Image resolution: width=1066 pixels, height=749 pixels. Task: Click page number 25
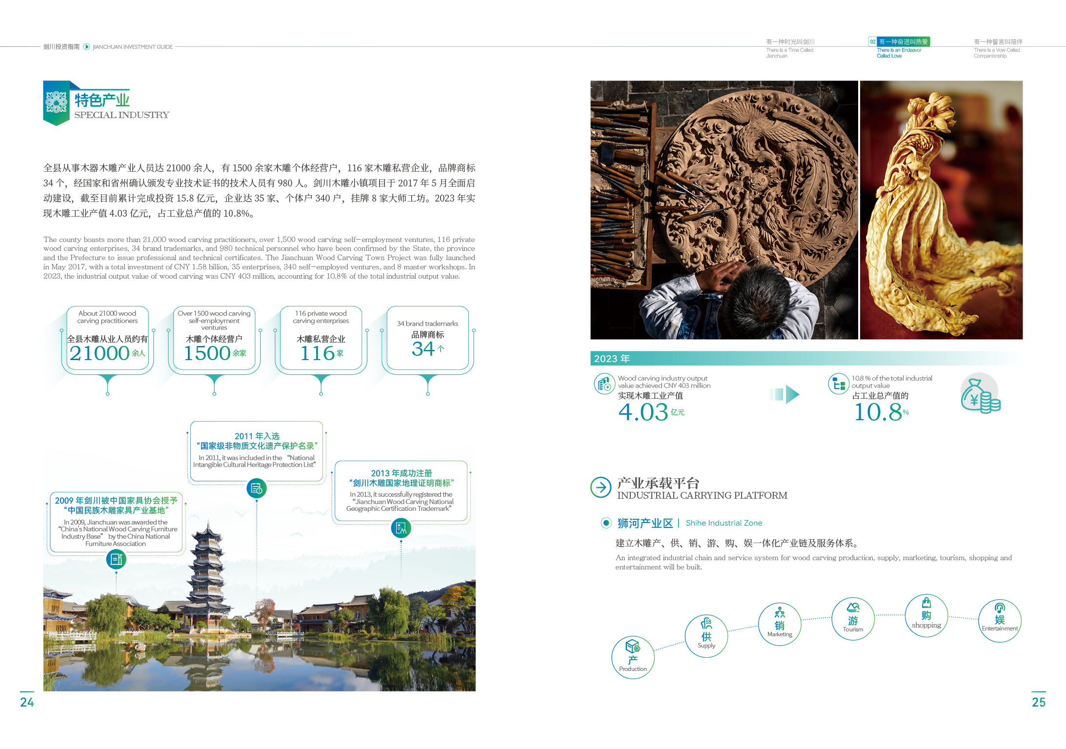tap(1039, 702)
